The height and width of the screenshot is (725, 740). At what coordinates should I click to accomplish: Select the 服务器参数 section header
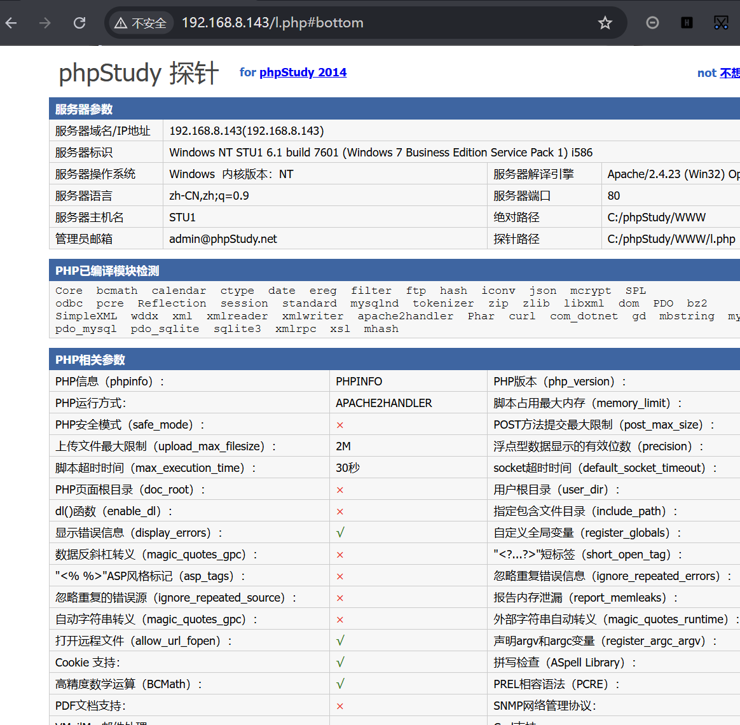pyautogui.click(x=84, y=109)
